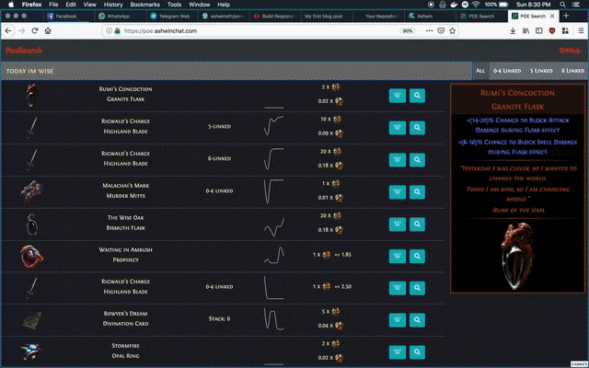Search trade for Malachai's Mark
This screenshot has width=589, height=368.
click(417, 192)
